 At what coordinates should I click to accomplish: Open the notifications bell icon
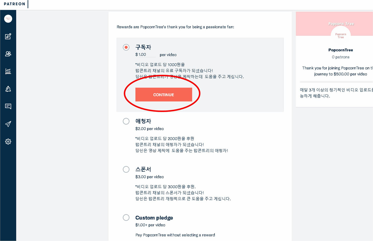coord(8,89)
